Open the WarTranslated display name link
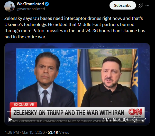This screenshot has width=155, height=136. [30, 4]
